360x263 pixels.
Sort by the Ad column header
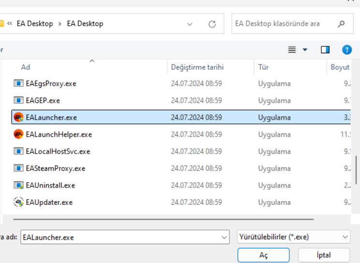pos(26,67)
